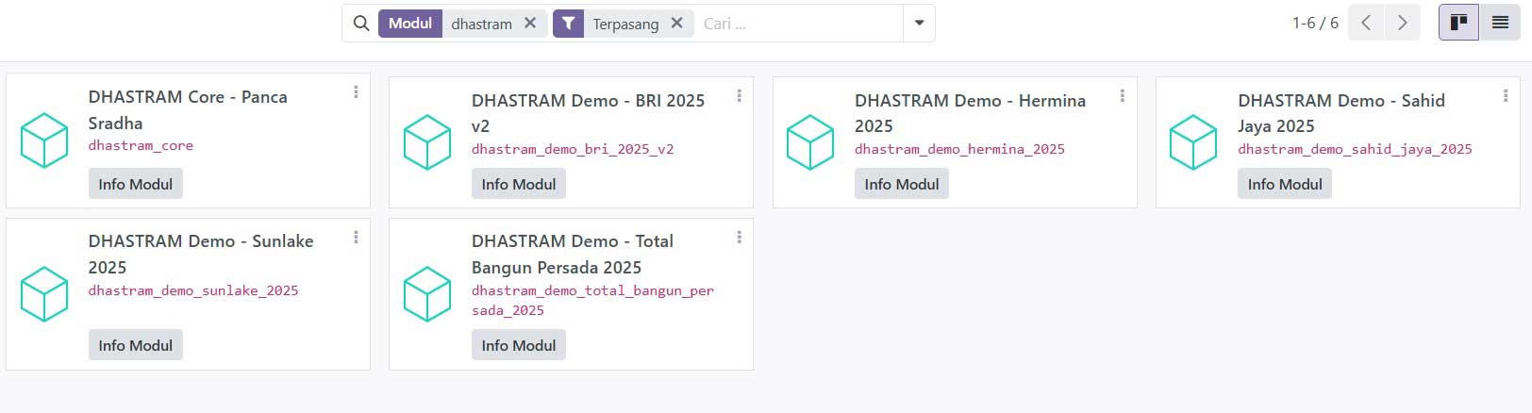Click Info Modul for Sunlake 2025

pos(135,345)
